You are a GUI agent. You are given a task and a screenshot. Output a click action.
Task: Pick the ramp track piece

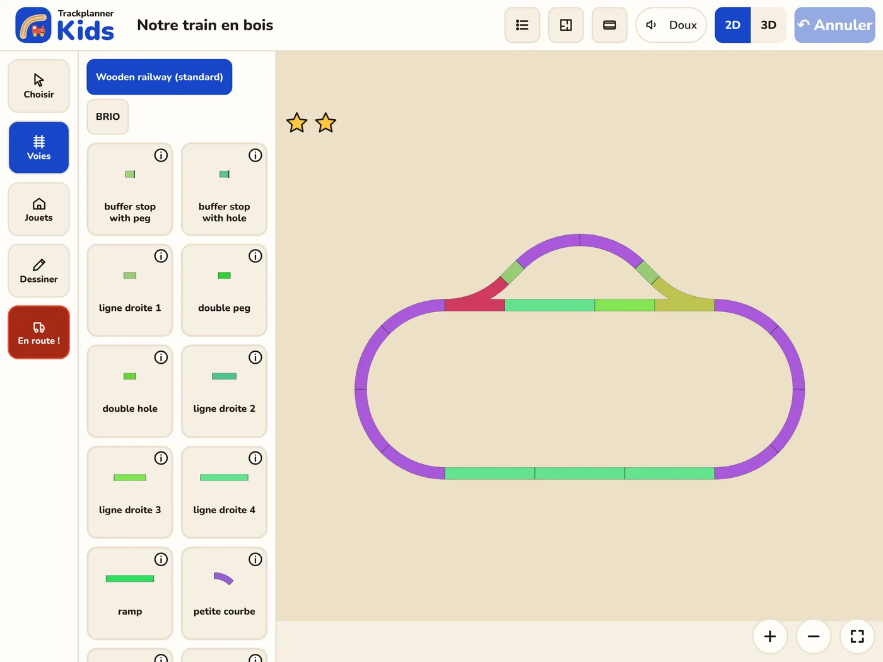(x=130, y=593)
